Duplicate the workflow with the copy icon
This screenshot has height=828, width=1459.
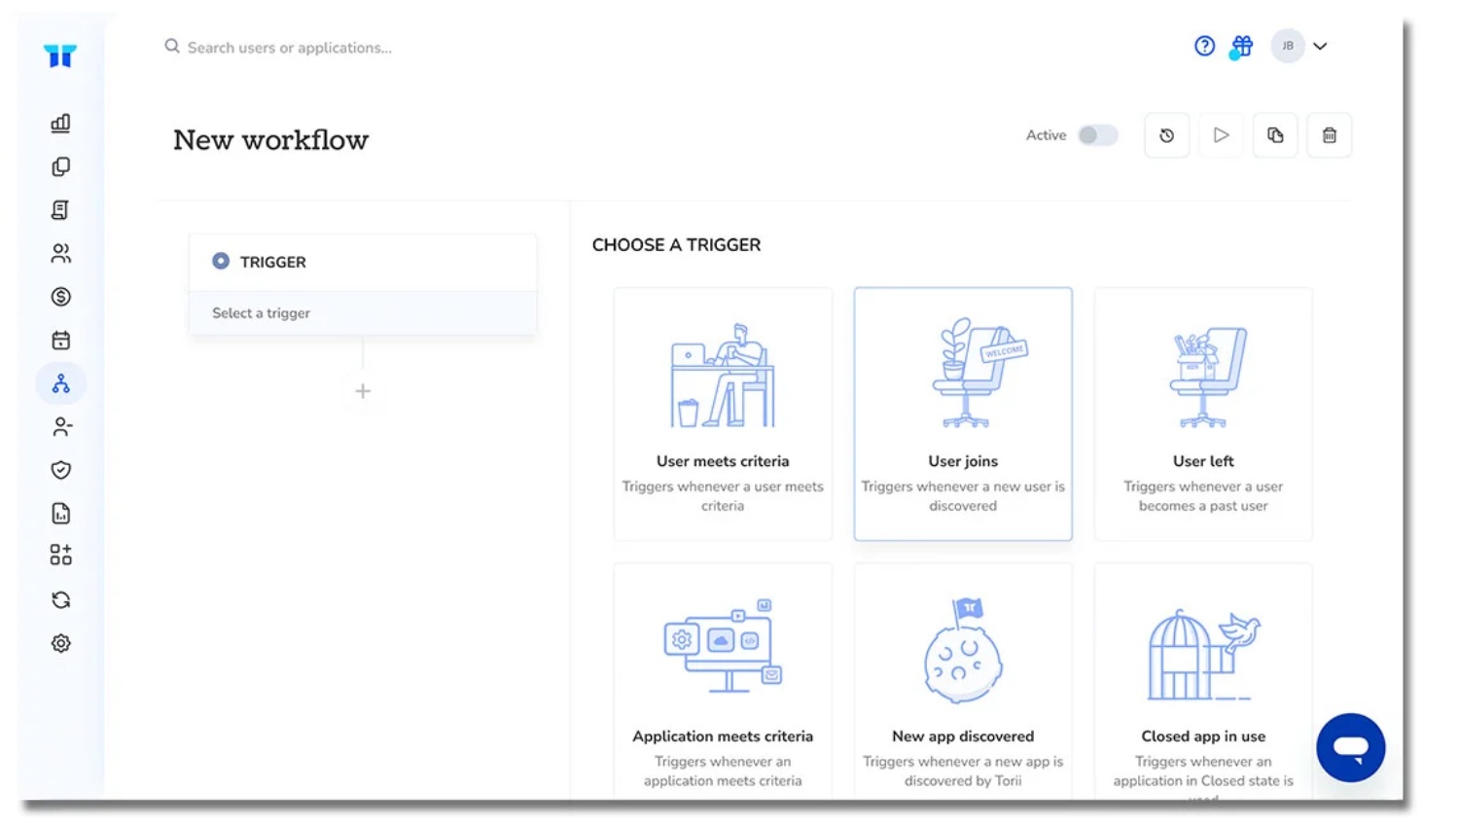pos(1275,135)
